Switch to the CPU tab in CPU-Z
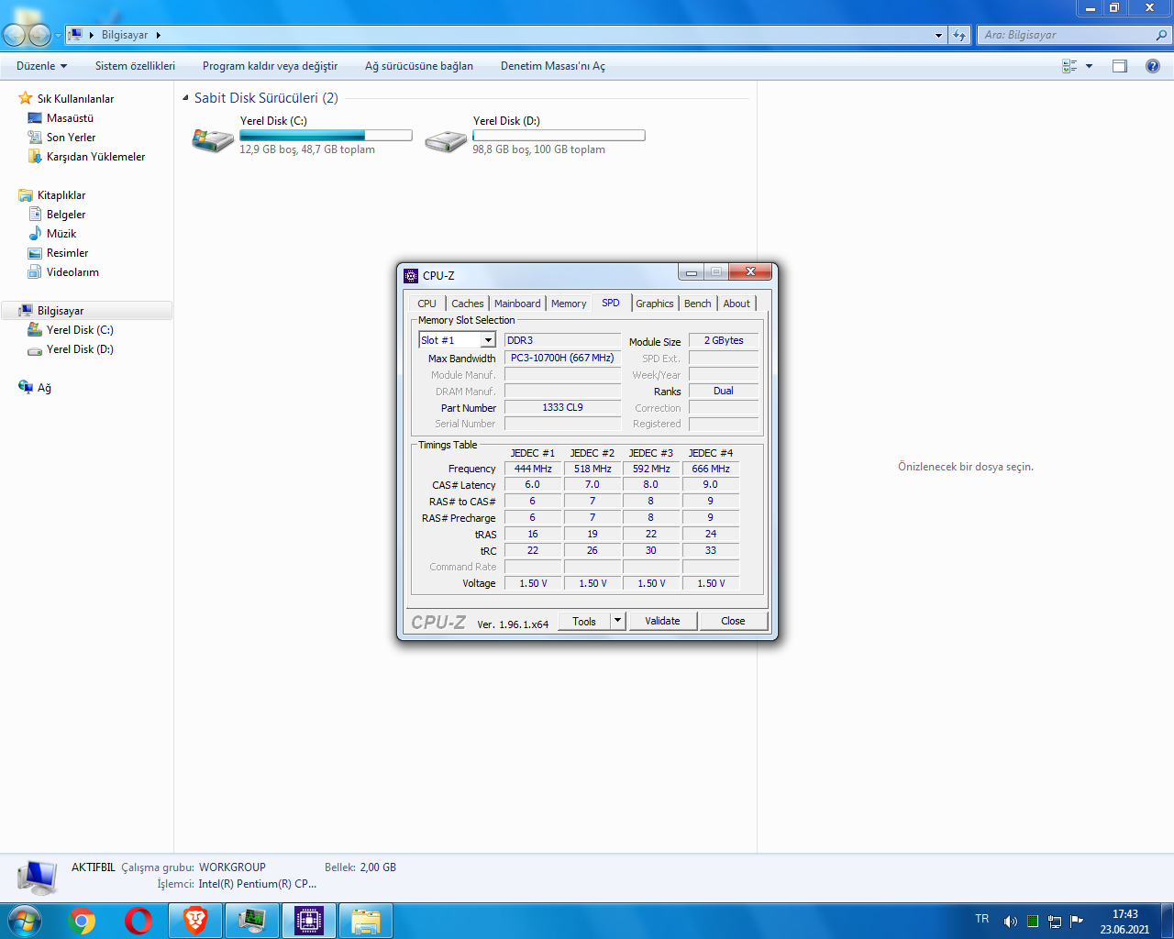 point(426,304)
